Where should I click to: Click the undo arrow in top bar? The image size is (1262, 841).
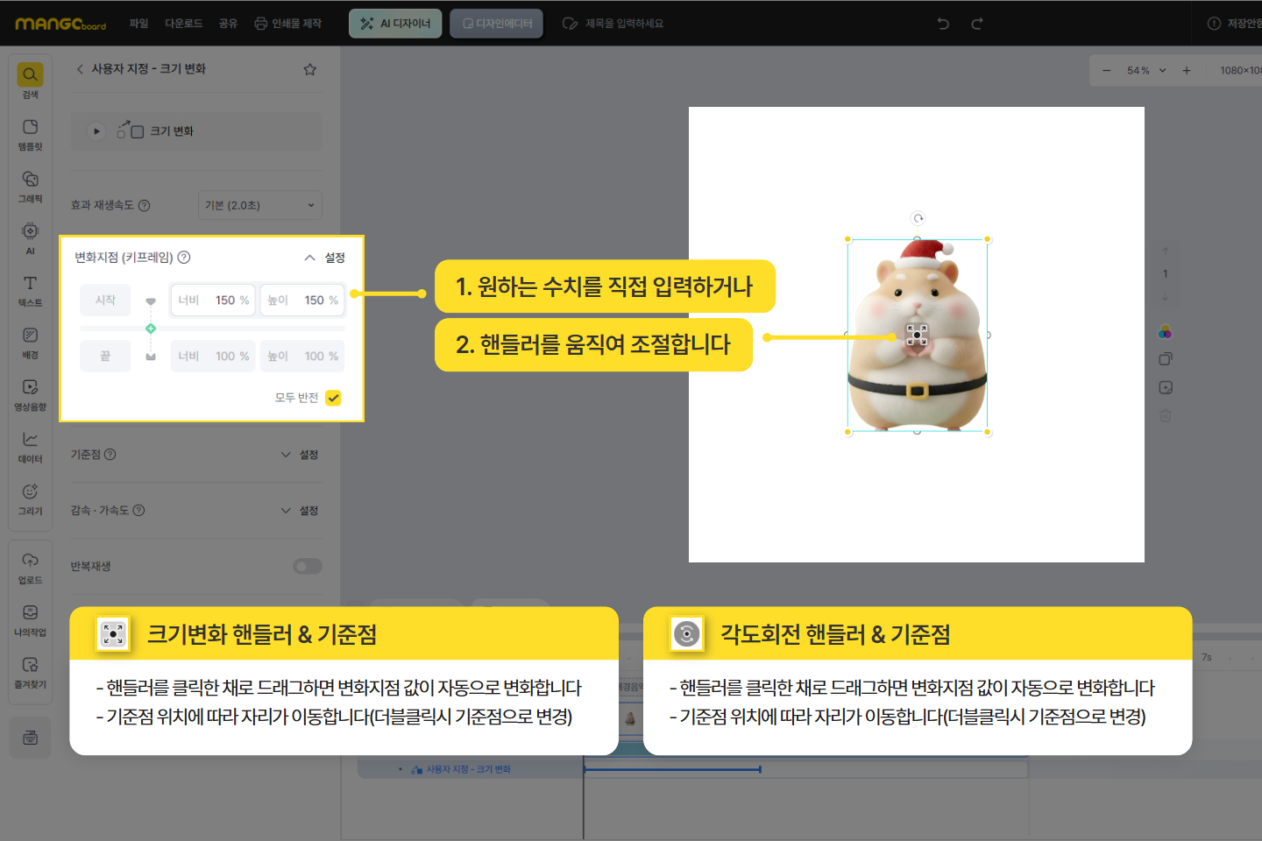(x=943, y=24)
